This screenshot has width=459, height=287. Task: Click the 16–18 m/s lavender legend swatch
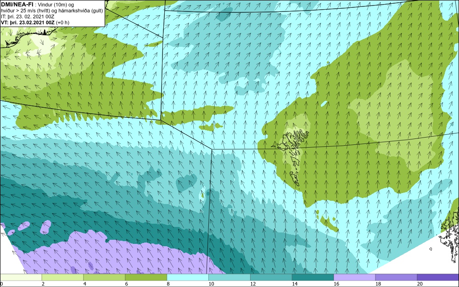(354, 277)
